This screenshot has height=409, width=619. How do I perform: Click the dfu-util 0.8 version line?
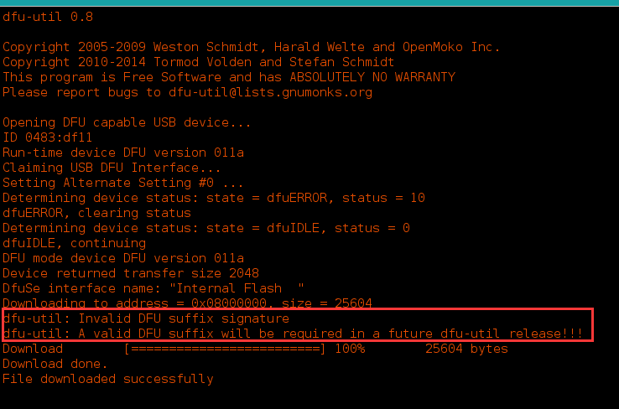(48, 17)
